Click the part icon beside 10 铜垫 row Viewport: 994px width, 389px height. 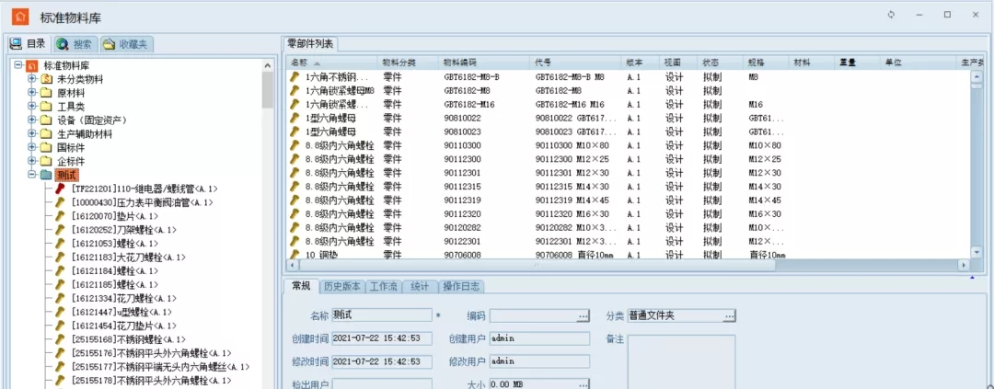click(295, 255)
